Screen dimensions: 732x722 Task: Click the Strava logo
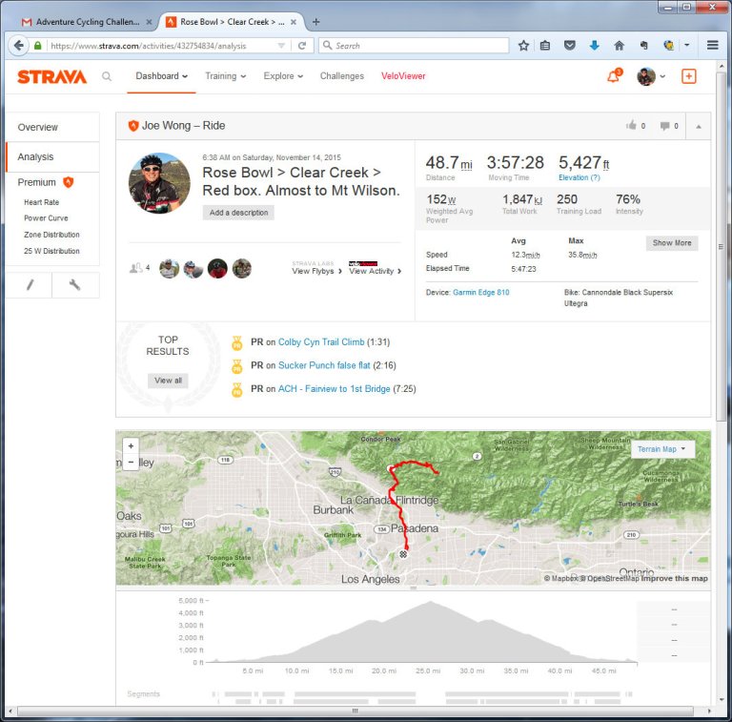pos(51,76)
